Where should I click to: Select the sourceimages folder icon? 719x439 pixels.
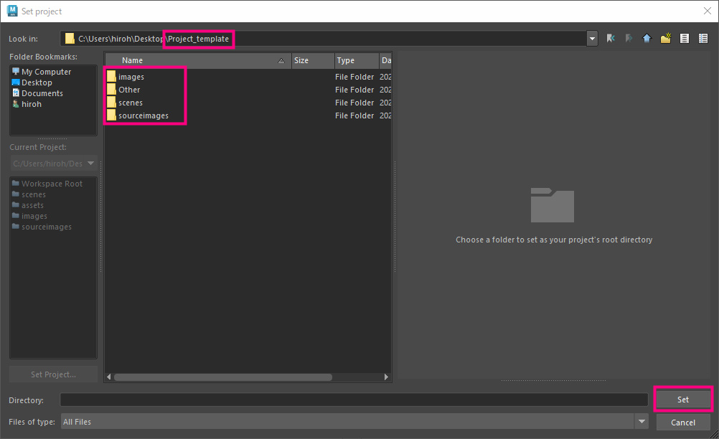(111, 115)
